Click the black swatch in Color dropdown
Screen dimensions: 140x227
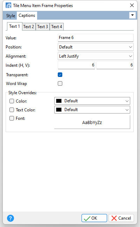tap(59, 101)
